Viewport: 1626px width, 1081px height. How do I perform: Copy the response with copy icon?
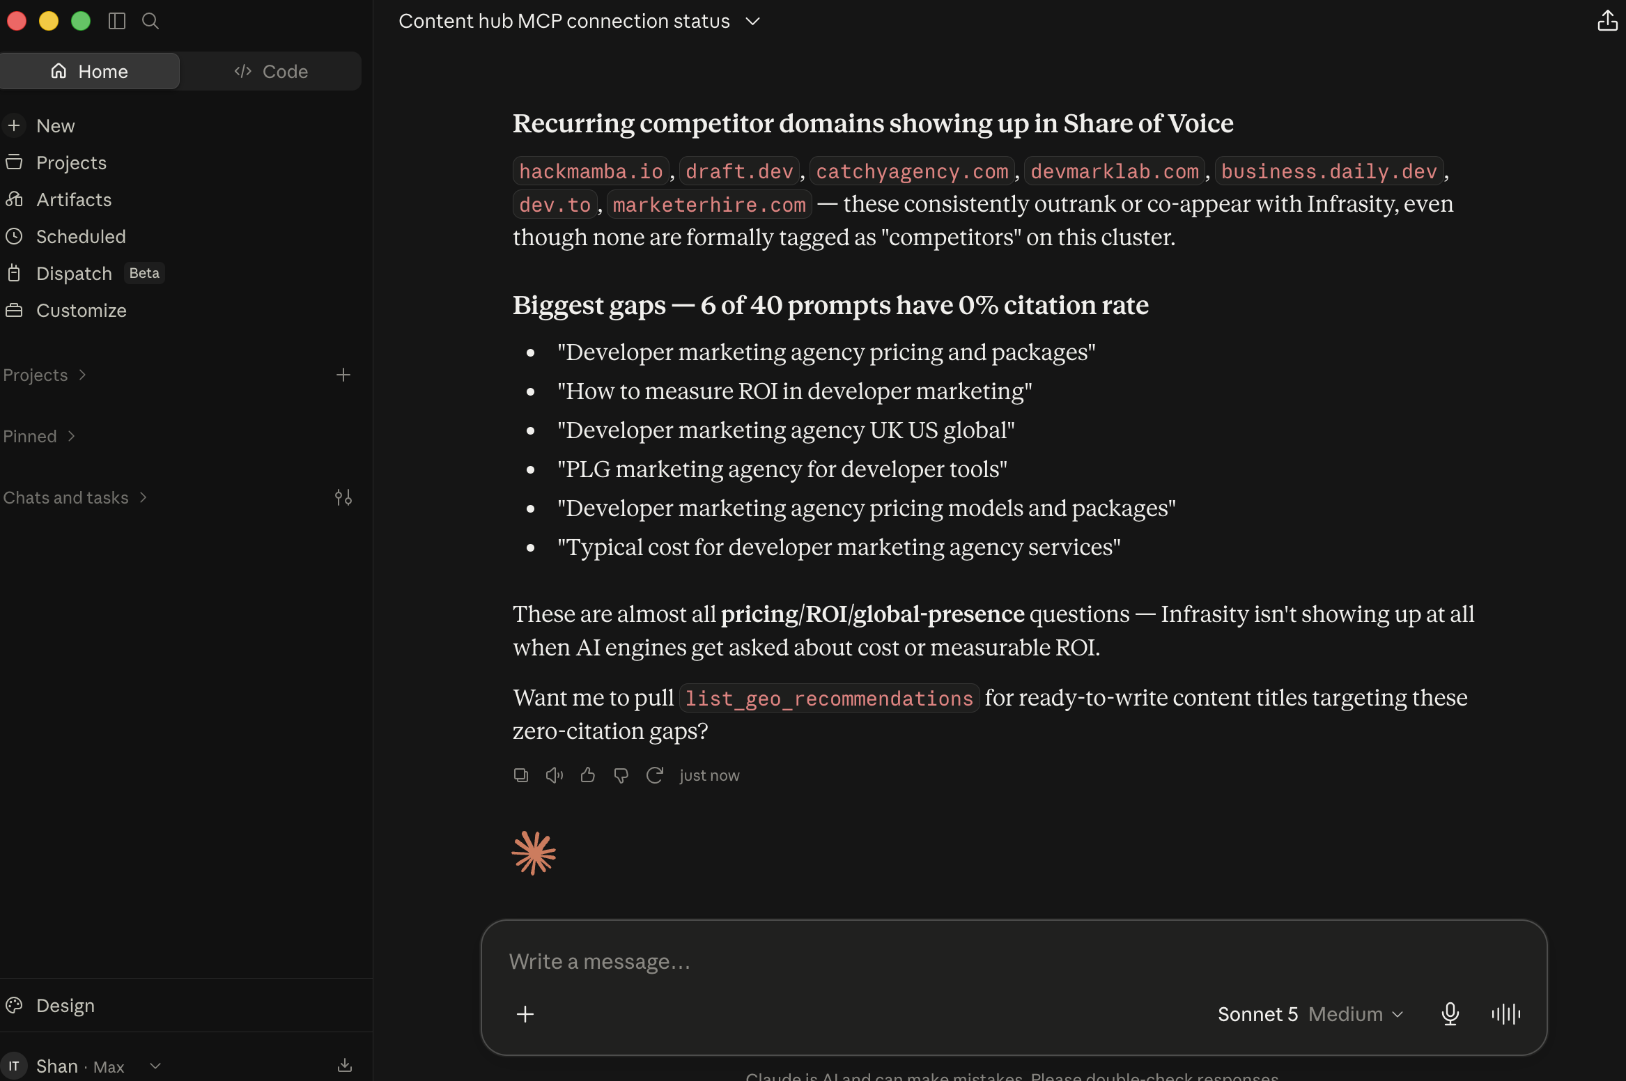point(521,775)
